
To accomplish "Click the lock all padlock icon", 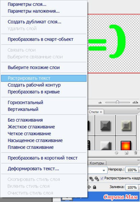I will coord(95,187).
